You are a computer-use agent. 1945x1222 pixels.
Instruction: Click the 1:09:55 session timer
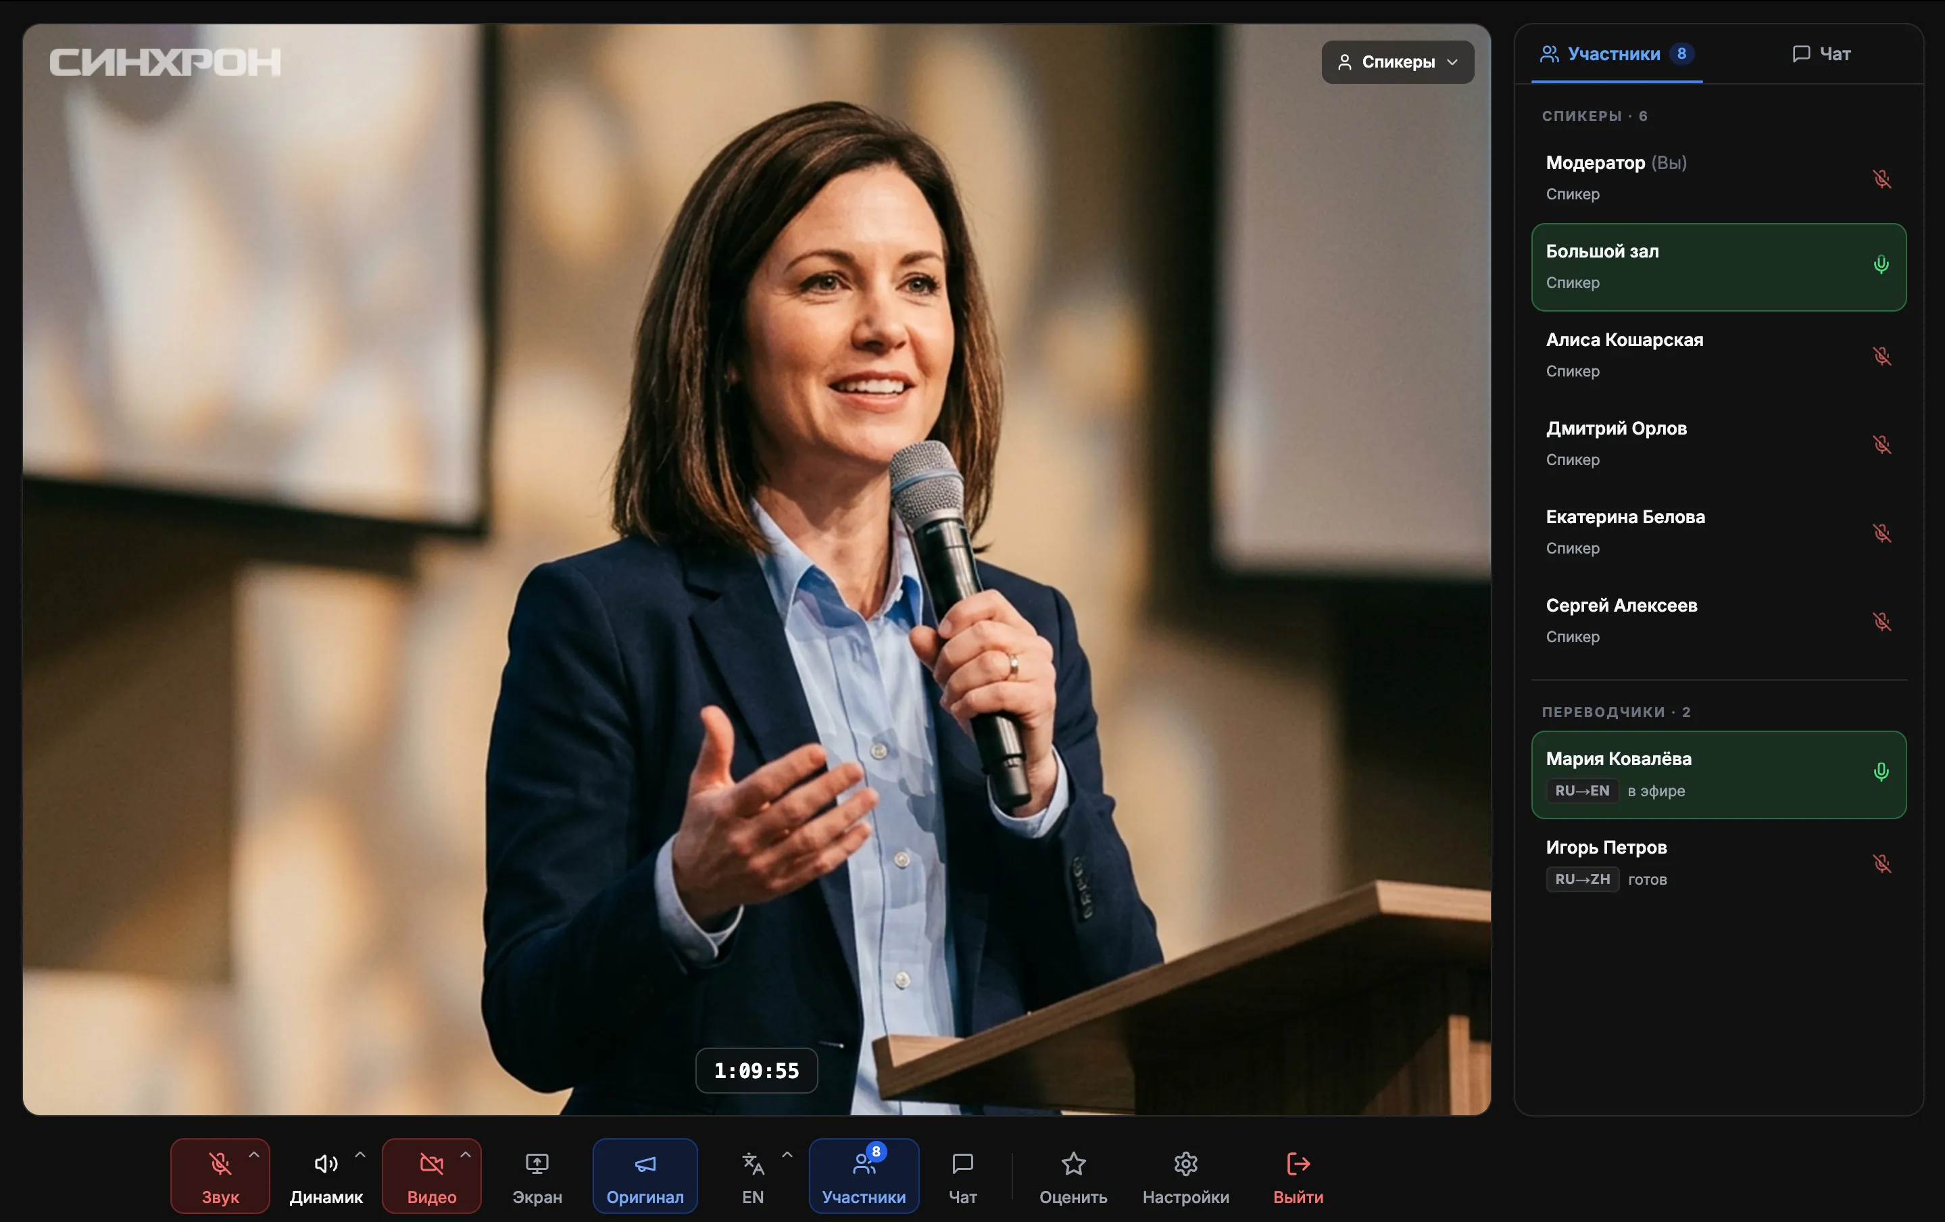[x=756, y=1071]
